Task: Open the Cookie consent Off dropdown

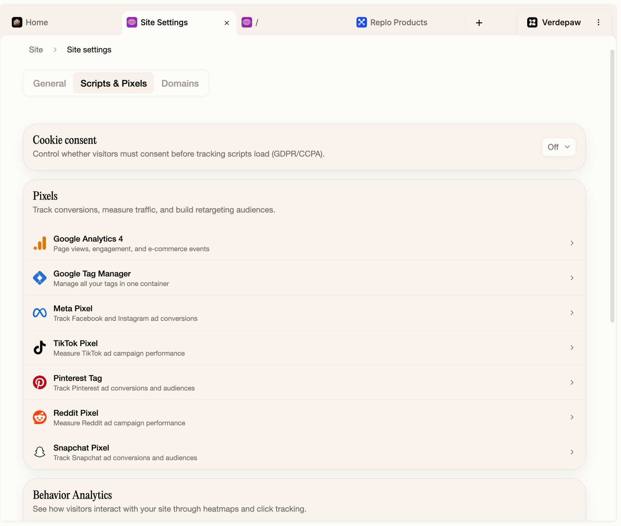Action: [x=559, y=147]
